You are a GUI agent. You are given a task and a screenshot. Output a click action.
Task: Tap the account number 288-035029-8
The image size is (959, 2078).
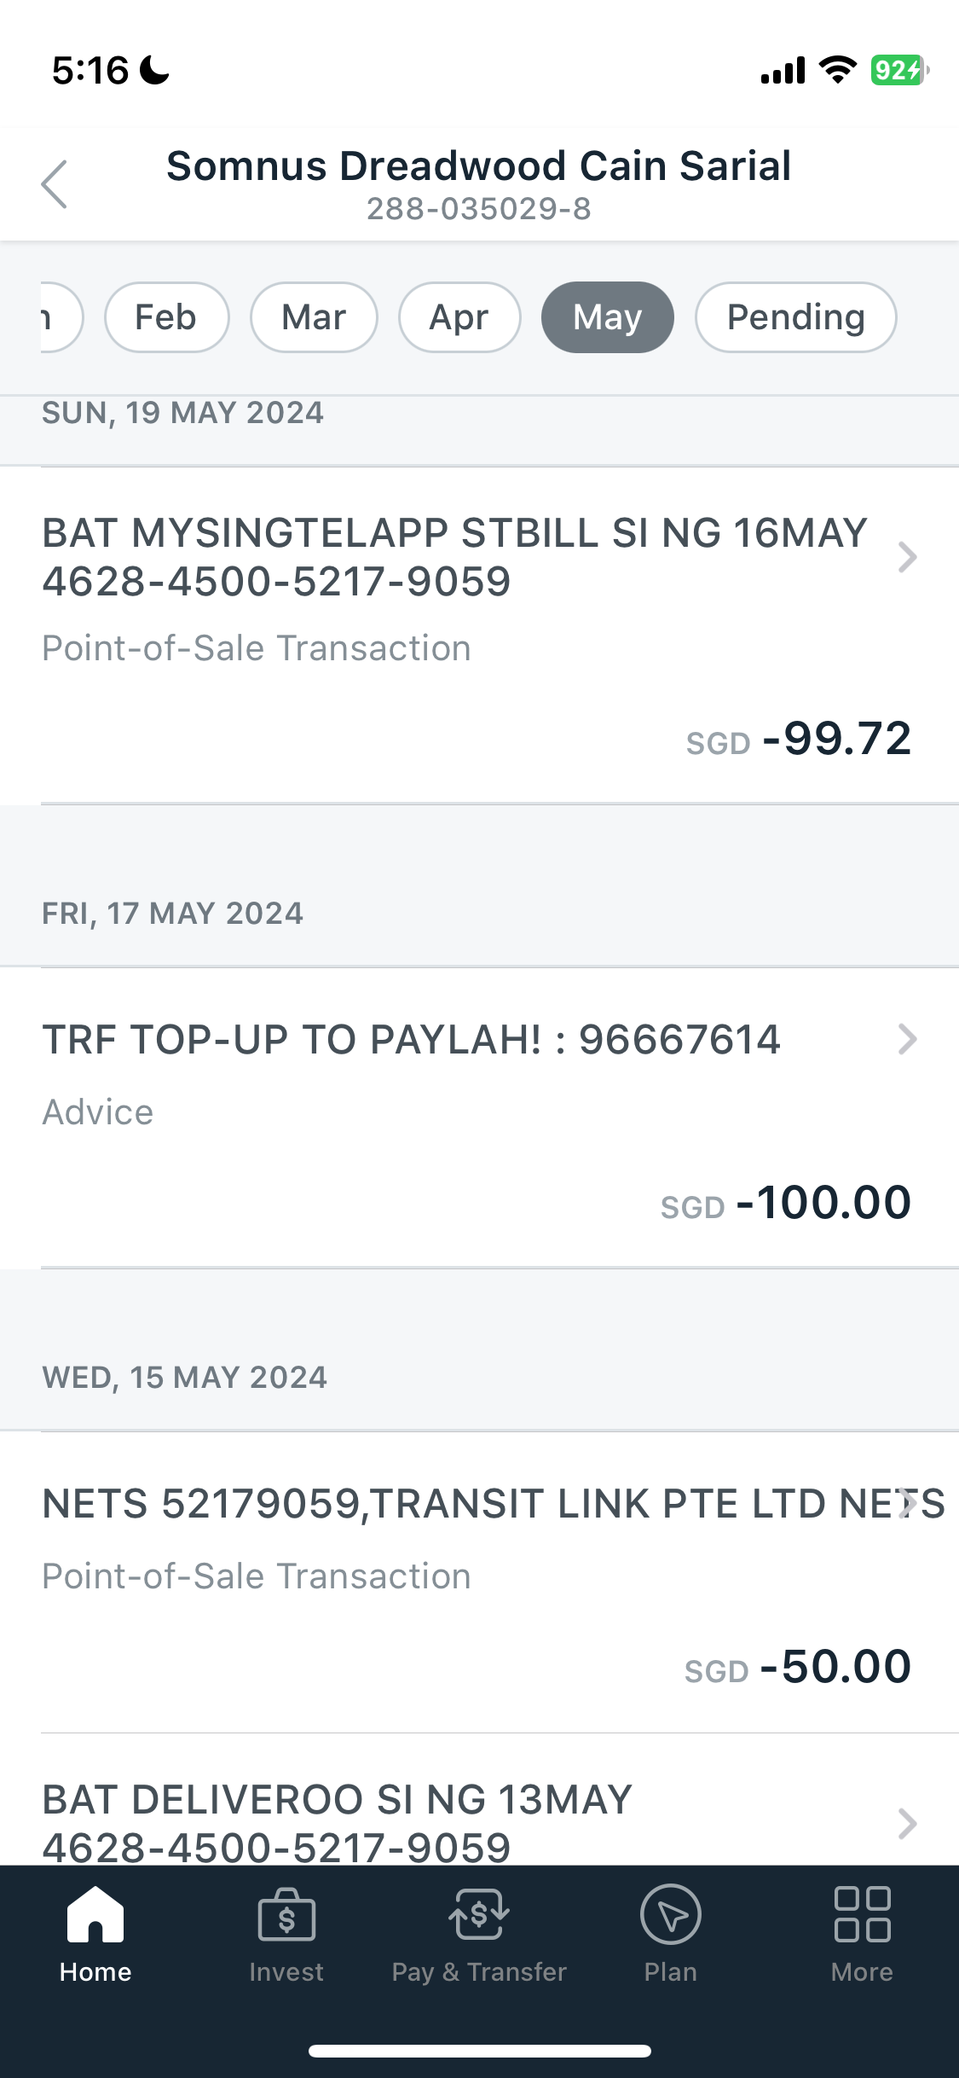478,209
